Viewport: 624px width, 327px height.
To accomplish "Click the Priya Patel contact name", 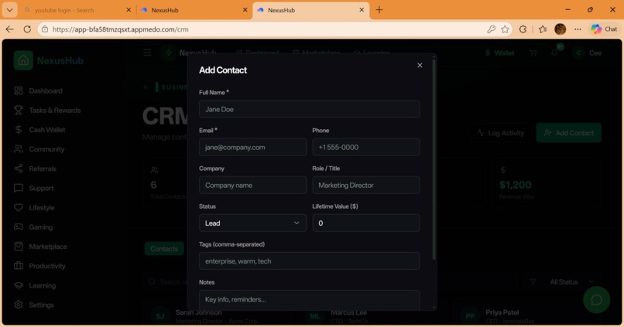I will (x=502, y=312).
